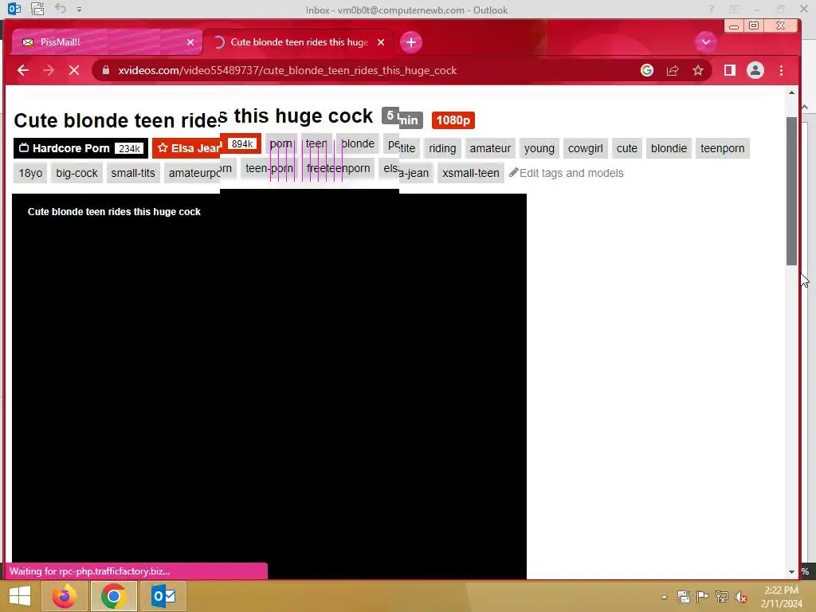Click the Outlook help question mark

pos(711,9)
